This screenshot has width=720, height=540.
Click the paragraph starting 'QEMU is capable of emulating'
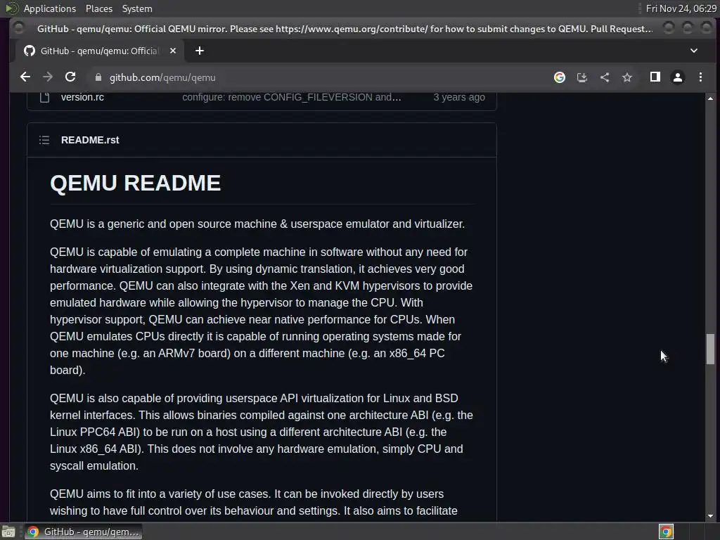262,311
